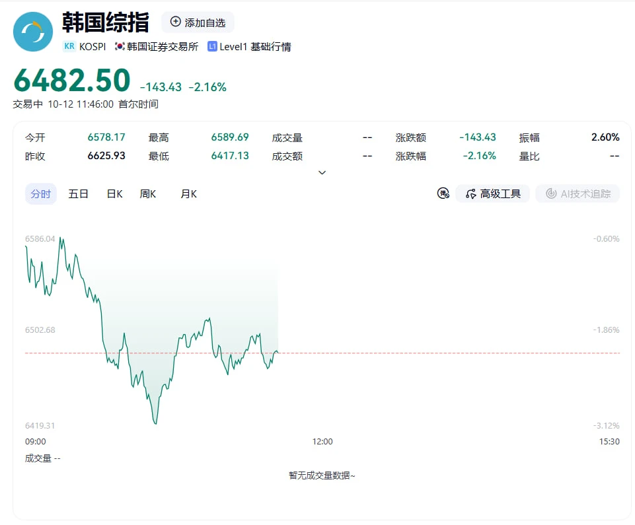
Task: Switch to the 日K daily chart tab
Action: pyautogui.click(x=114, y=194)
